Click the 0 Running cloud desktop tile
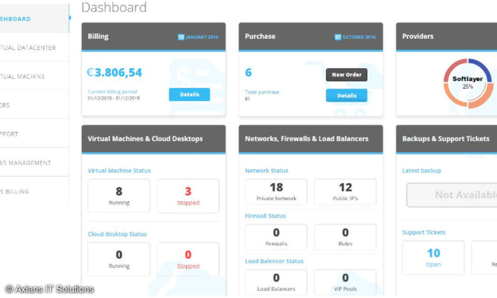The width and height of the screenshot is (497, 298). [119, 259]
